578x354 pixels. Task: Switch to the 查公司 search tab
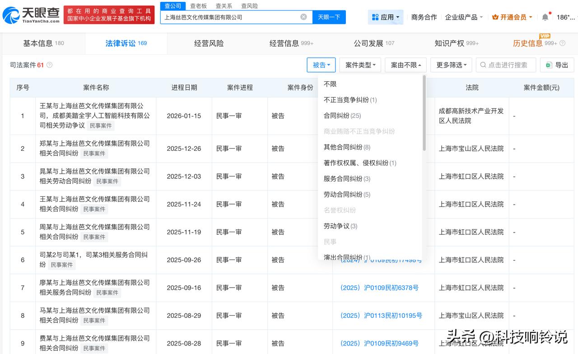click(172, 6)
